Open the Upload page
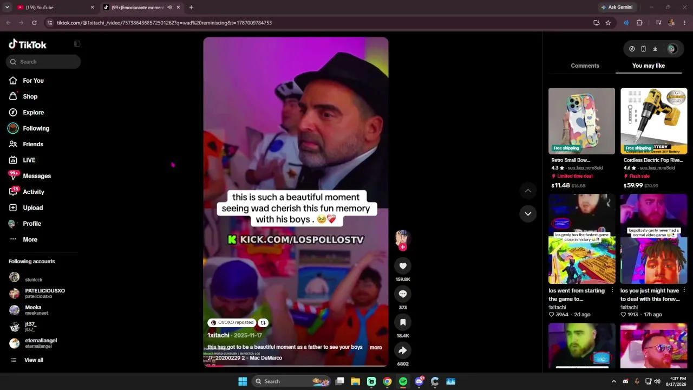This screenshot has height=390, width=693. pyautogui.click(x=32, y=207)
